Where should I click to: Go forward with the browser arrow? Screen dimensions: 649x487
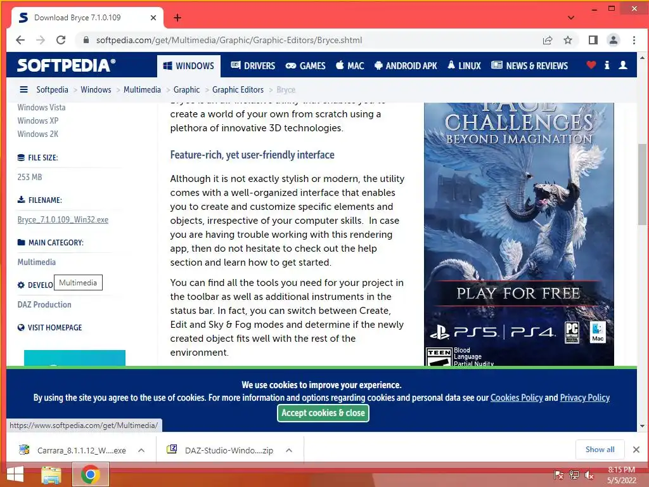[x=41, y=40]
